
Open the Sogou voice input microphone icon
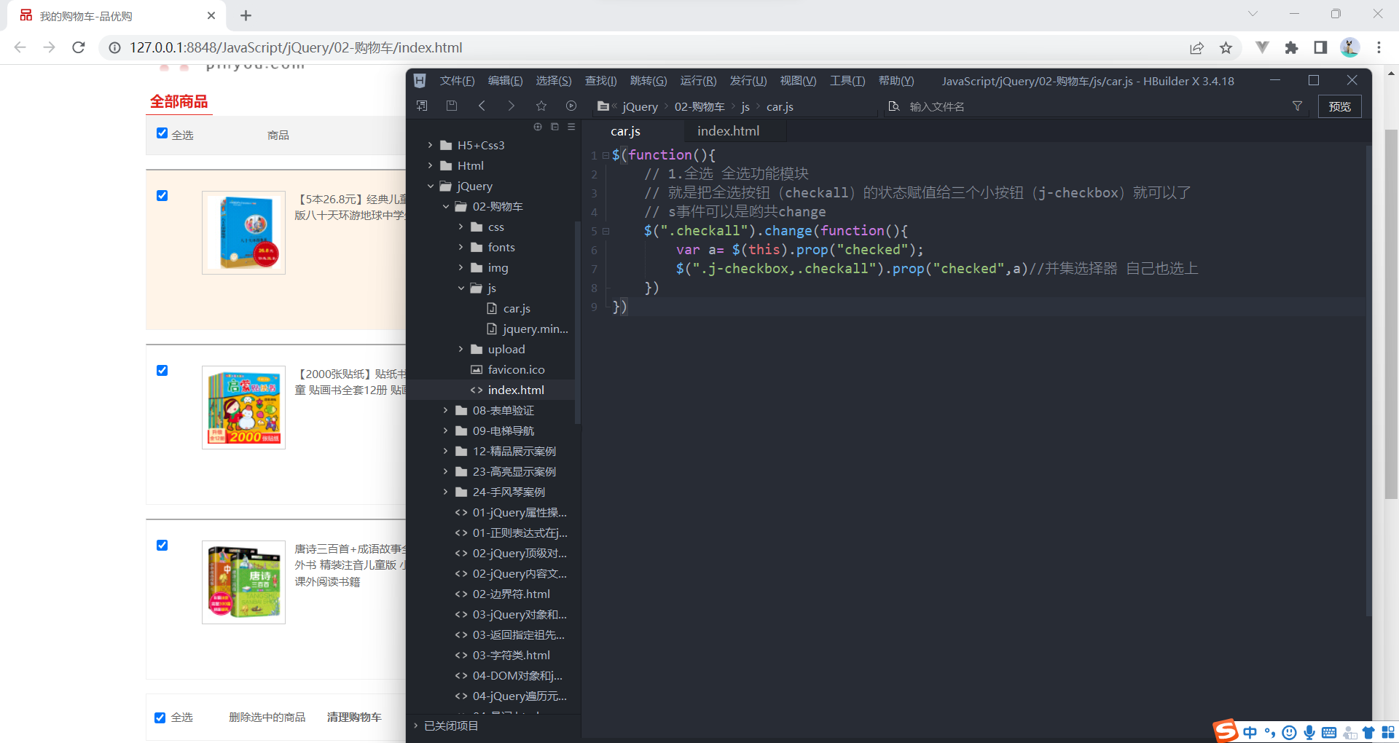click(x=1309, y=732)
